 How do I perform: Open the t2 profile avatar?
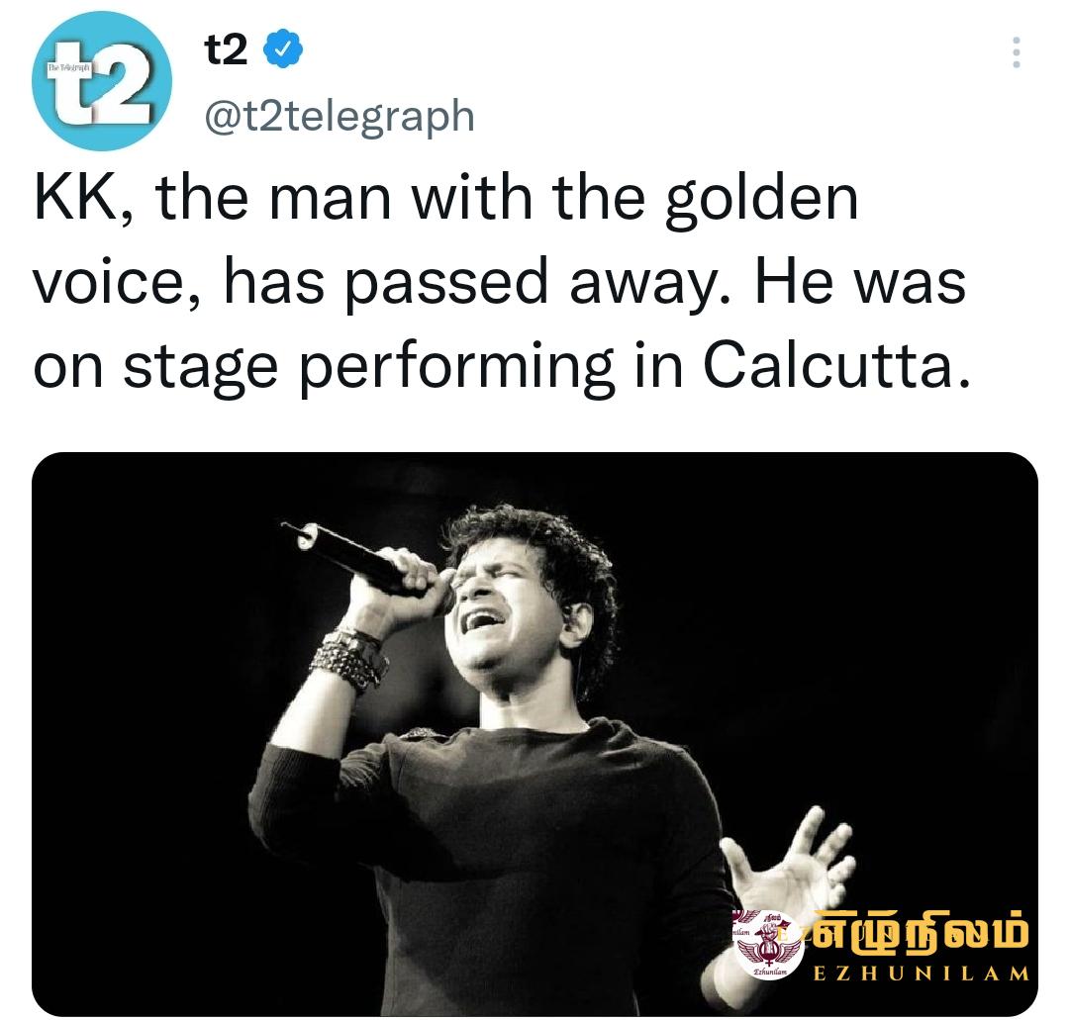[x=102, y=80]
